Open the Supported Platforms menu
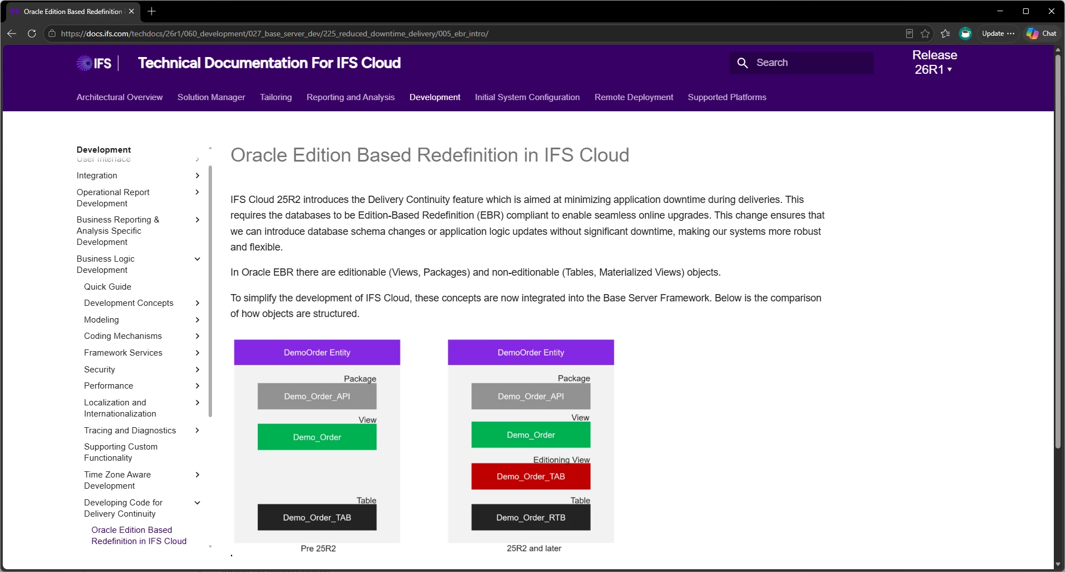Viewport: 1065px width, 572px height. tap(727, 97)
